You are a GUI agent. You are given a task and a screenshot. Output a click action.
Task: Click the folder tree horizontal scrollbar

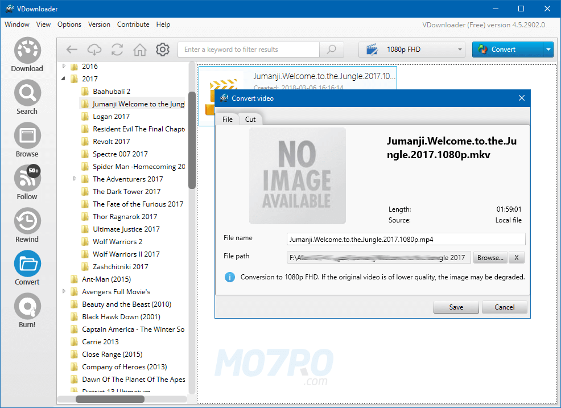tap(110, 399)
